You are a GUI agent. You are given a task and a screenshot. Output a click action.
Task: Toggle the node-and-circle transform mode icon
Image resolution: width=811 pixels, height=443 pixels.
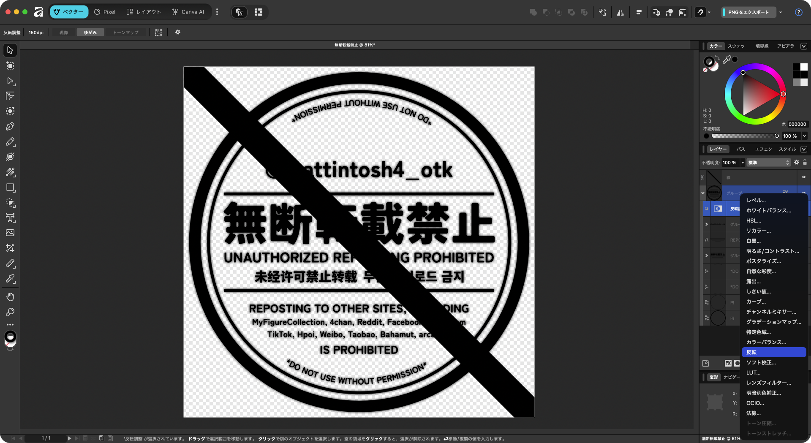669,12
